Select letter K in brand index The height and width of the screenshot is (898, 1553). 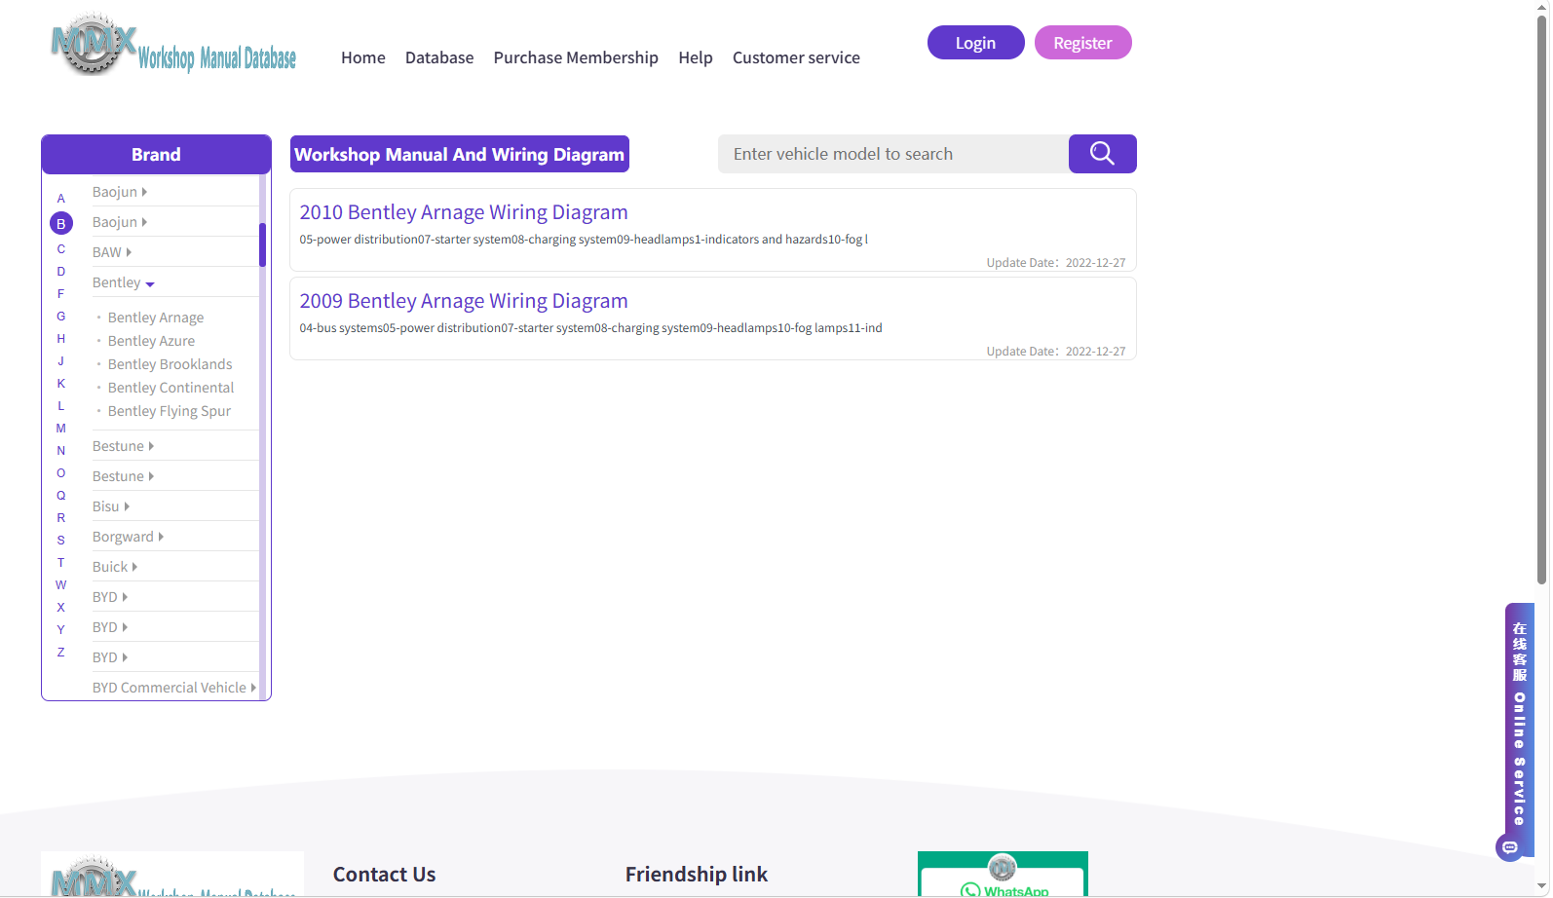[60, 384]
